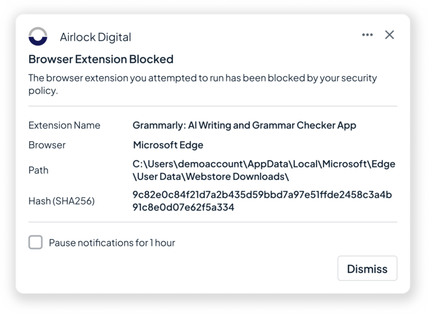Select the Microsoft Edge browser value

(168, 145)
